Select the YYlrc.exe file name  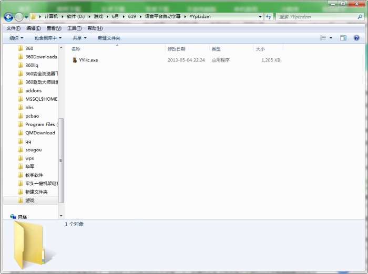pyautogui.click(x=88, y=60)
